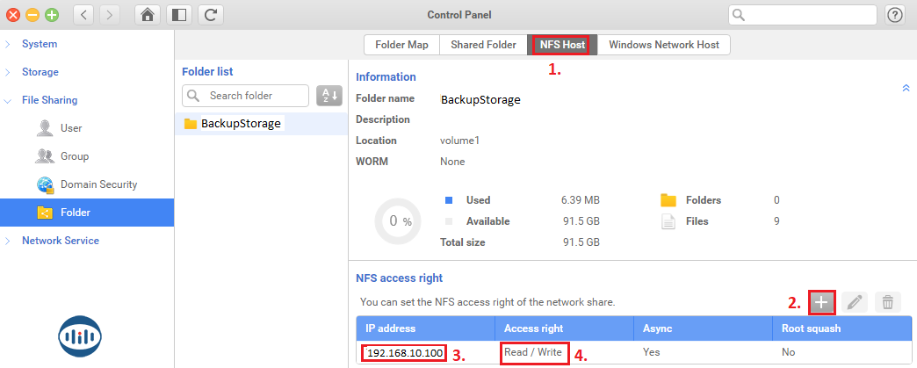917x368 pixels.
Task: Click the refresh icon
Action: [210, 15]
